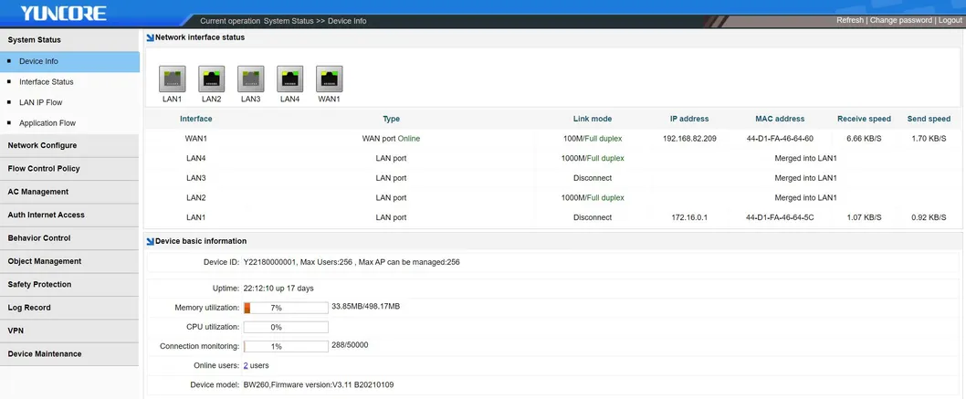Expand the Network Configure menu
966x399 pixels.
pyautogui.click(x=42, y=145)
